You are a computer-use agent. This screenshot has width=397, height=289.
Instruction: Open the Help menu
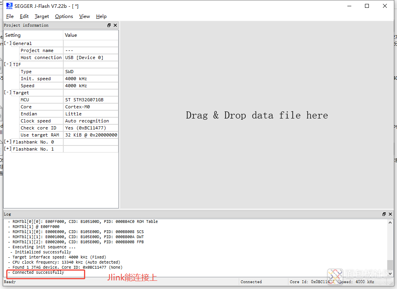[101, 16]
